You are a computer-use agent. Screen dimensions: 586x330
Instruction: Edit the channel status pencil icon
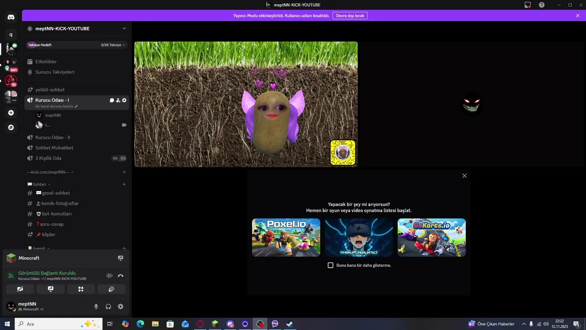pyautogui.click(x=76, y=106)
